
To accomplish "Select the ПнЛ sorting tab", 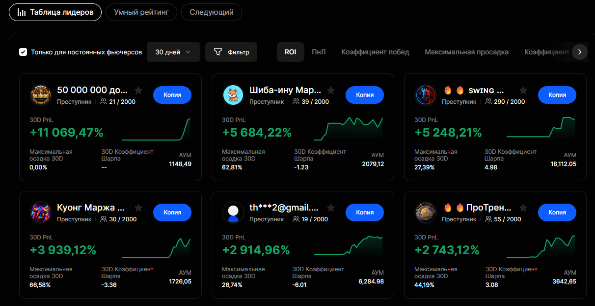I will tap(319, 52).
